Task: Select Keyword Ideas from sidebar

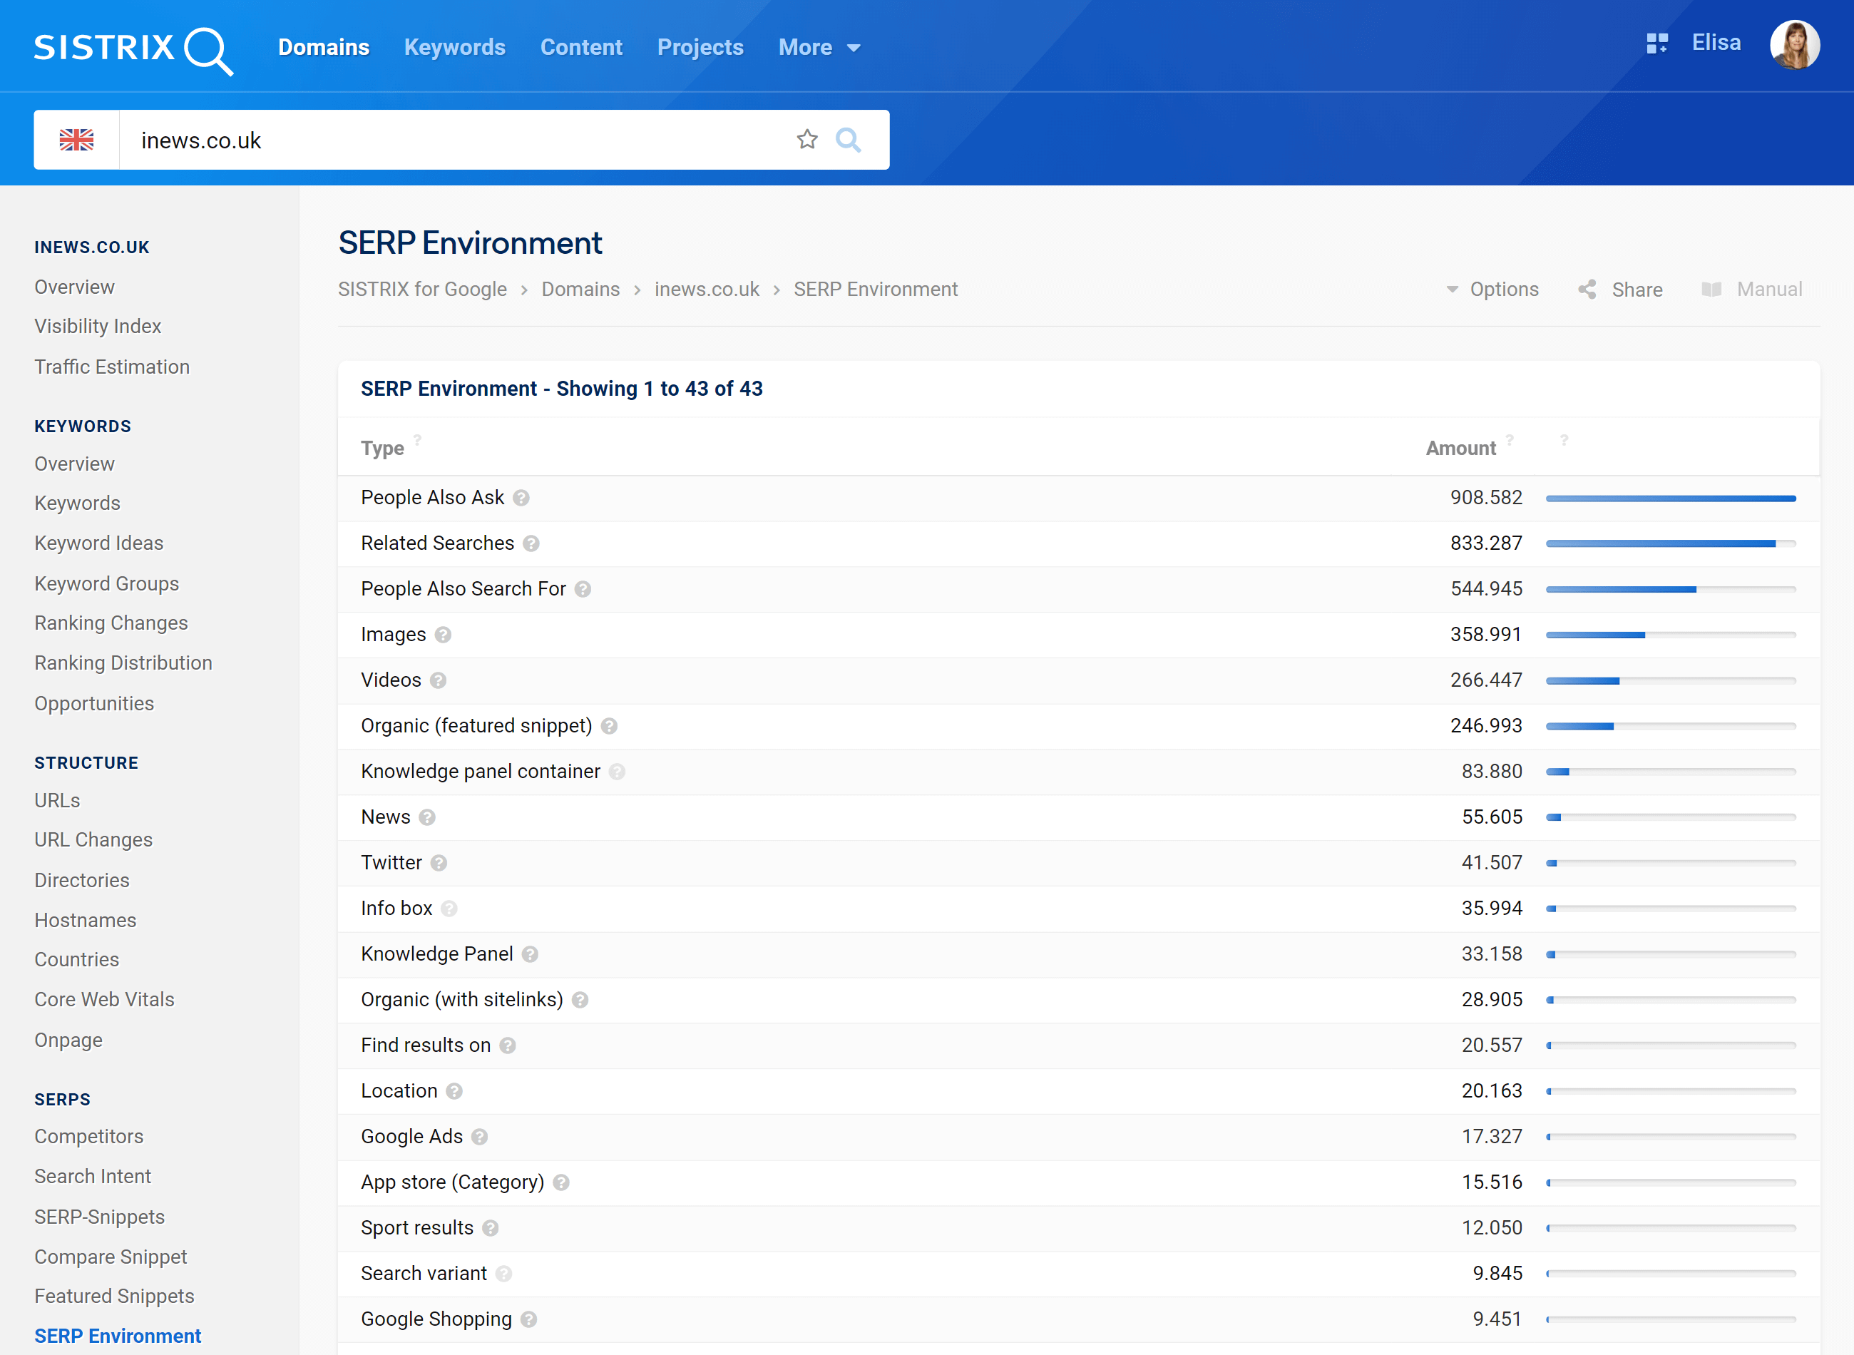Action: point(98,543)
